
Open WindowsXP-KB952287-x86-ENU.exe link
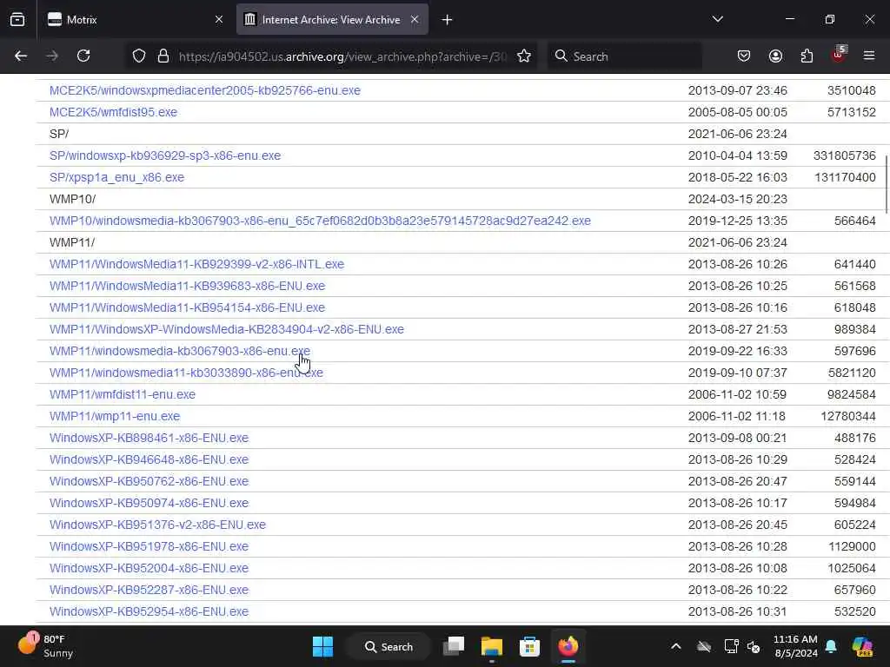(149, 590)
